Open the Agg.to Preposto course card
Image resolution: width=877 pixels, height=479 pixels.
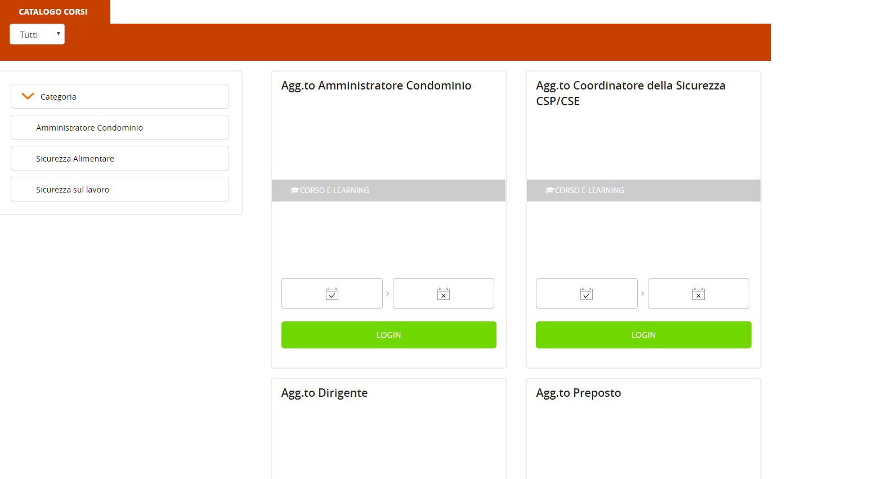[x=579, y=393]
